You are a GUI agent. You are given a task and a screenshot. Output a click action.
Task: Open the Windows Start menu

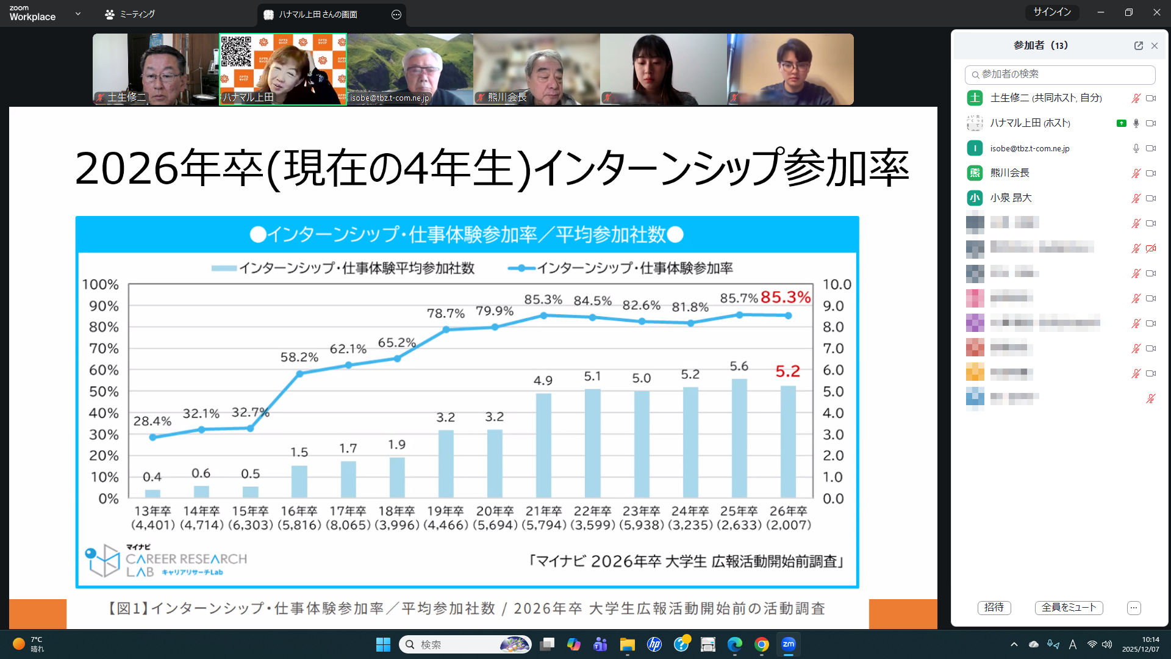coord(383,644)
